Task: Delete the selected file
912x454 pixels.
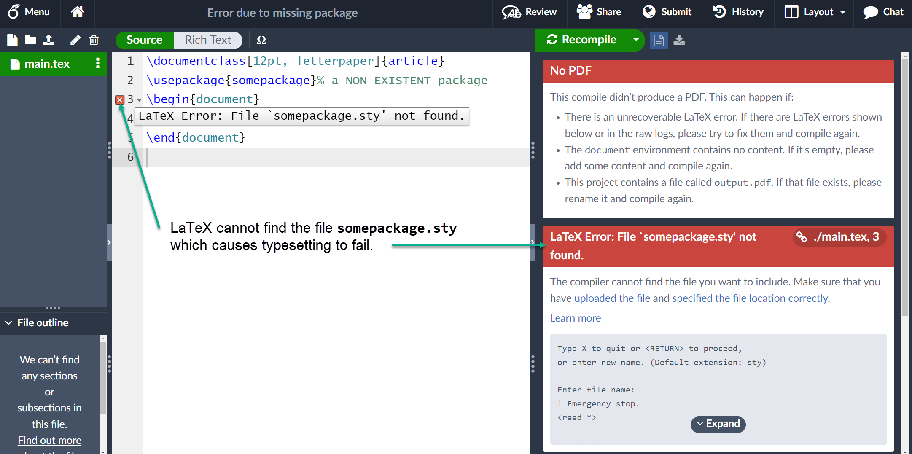Action: coord(94,40)
